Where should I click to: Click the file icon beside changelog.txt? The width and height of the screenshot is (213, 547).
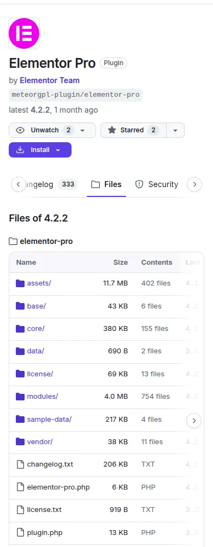click(x=21, y=464)
